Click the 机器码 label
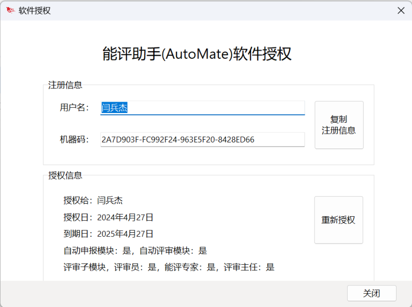The image size is (412, 307). click(x=74, y=139)
